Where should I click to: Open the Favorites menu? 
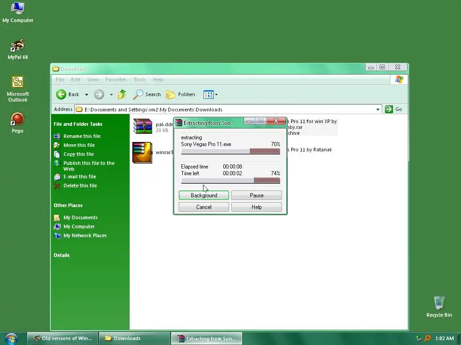tap(116, 80)
